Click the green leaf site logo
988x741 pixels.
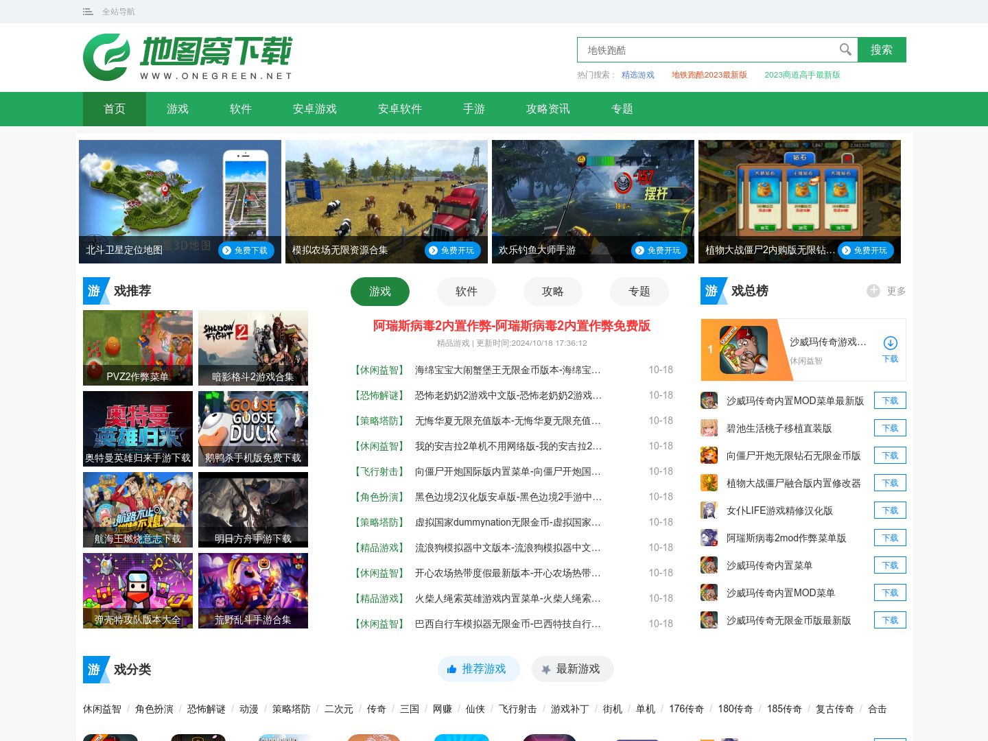coord(106,58)
